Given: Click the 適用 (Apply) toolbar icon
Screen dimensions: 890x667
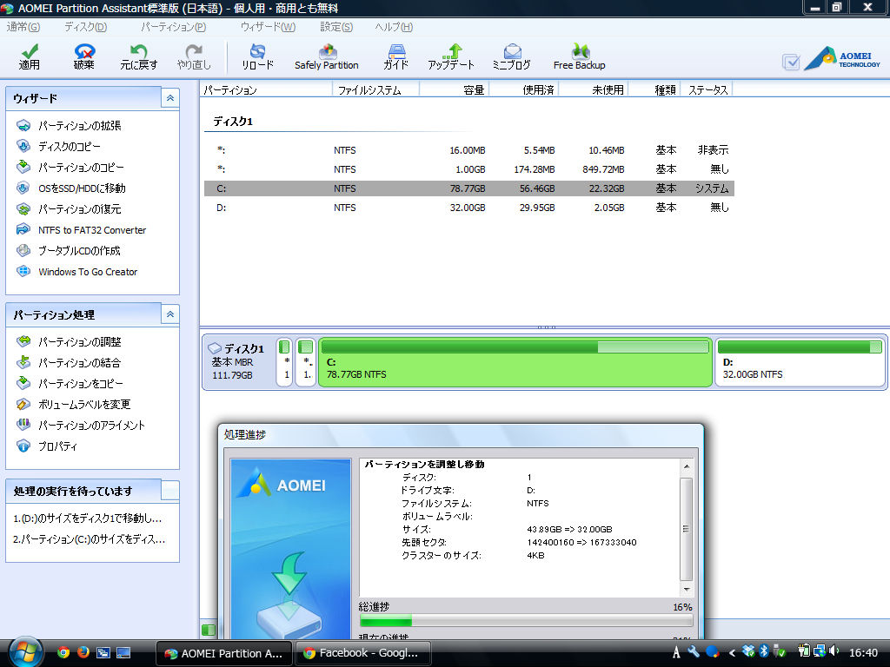Looking at the screenshot, I should (x=29, y=56).
